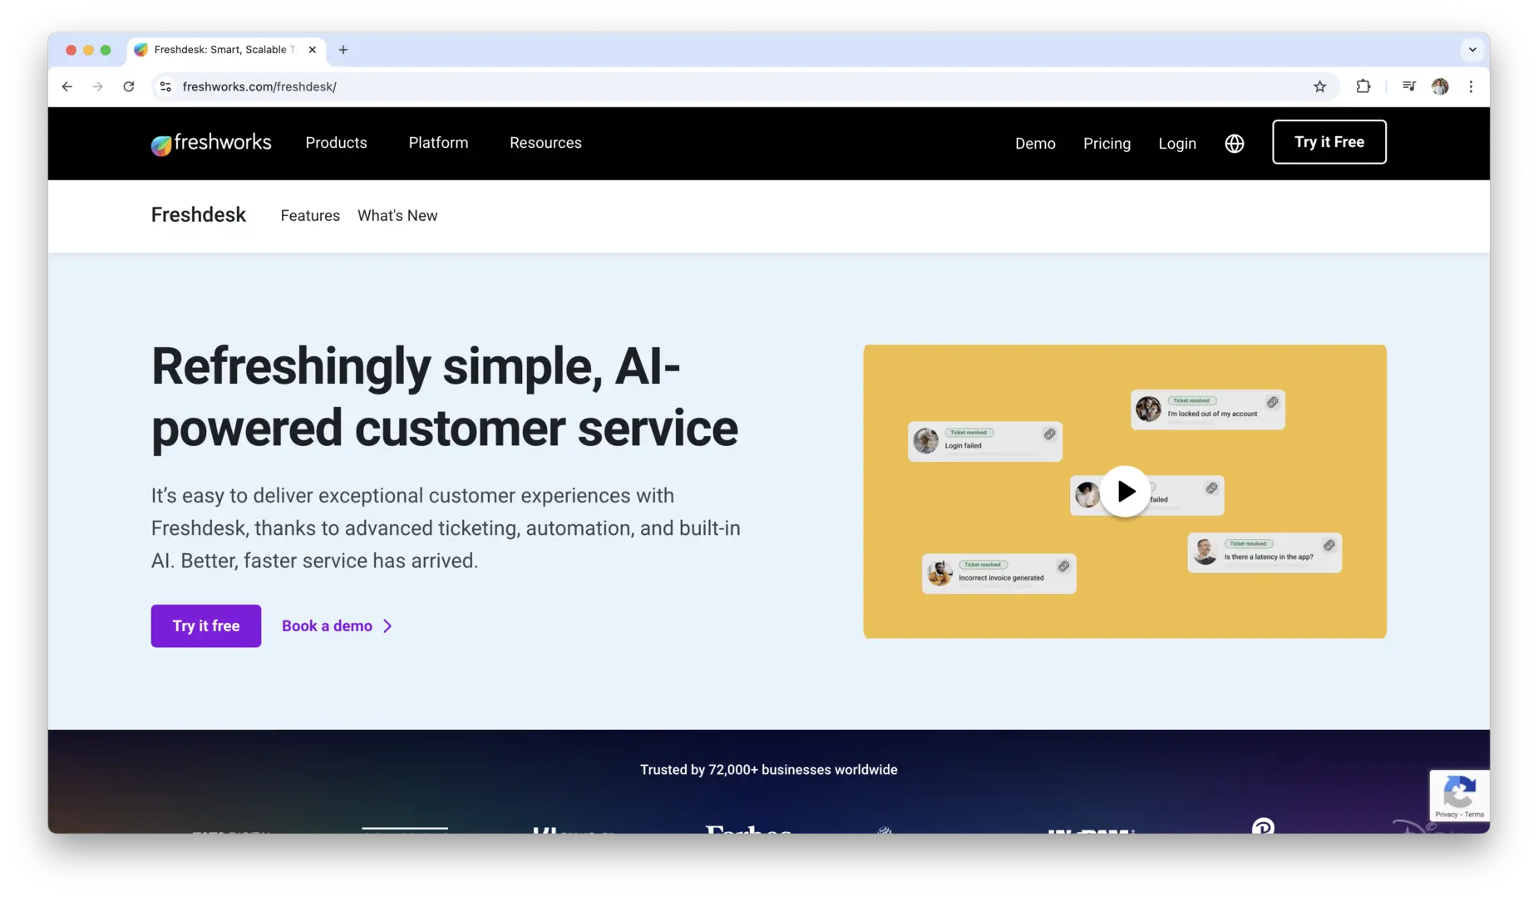Screen dimensions: 1538x897
Task: Open the Resources navigation menu
Action: [x=545, y=143]
